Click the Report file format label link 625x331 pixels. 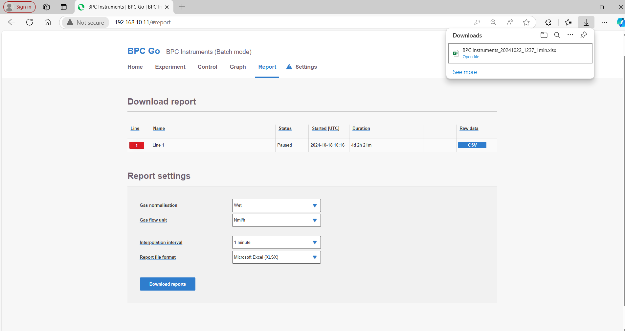coord(158,257)
